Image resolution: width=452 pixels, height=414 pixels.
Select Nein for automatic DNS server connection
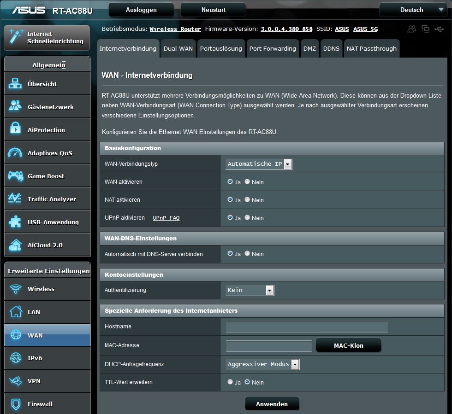tap(247, 254)
